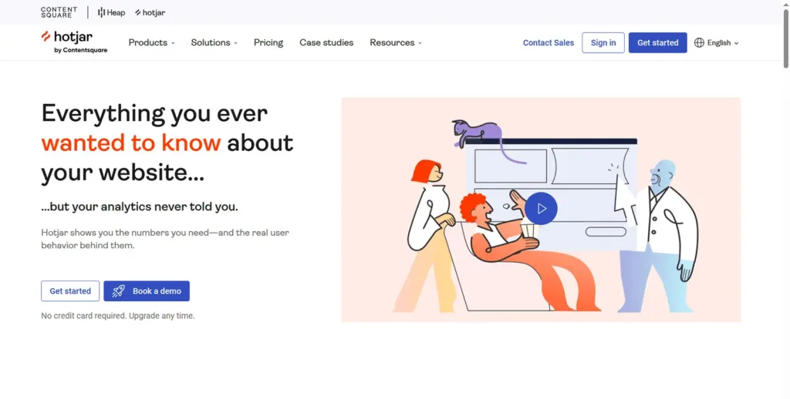Open the Pricing page

pos(268,43)
